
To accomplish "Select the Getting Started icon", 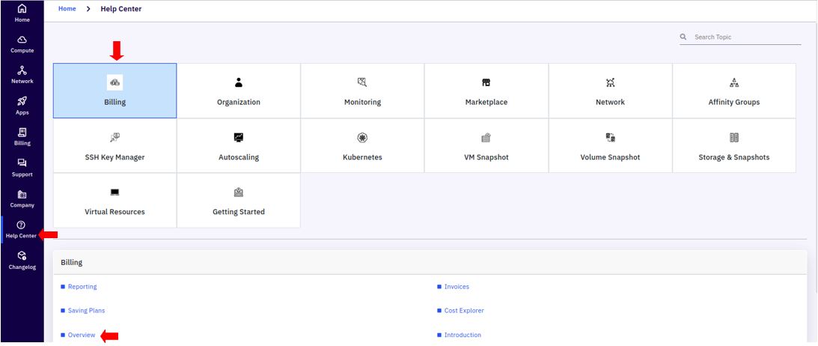I will coord(239,192).
